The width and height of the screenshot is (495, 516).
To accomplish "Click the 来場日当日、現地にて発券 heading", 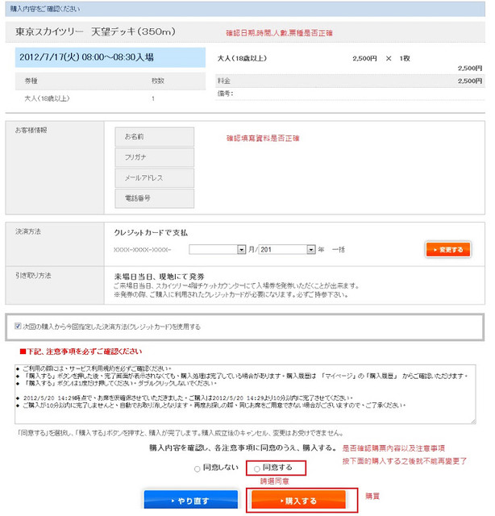I will [160, 277].
